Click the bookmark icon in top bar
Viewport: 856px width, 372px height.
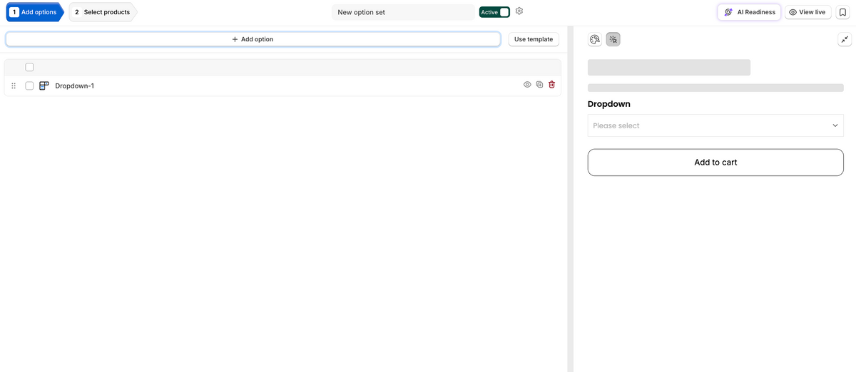pyautogui.click(x=842, y=12)
